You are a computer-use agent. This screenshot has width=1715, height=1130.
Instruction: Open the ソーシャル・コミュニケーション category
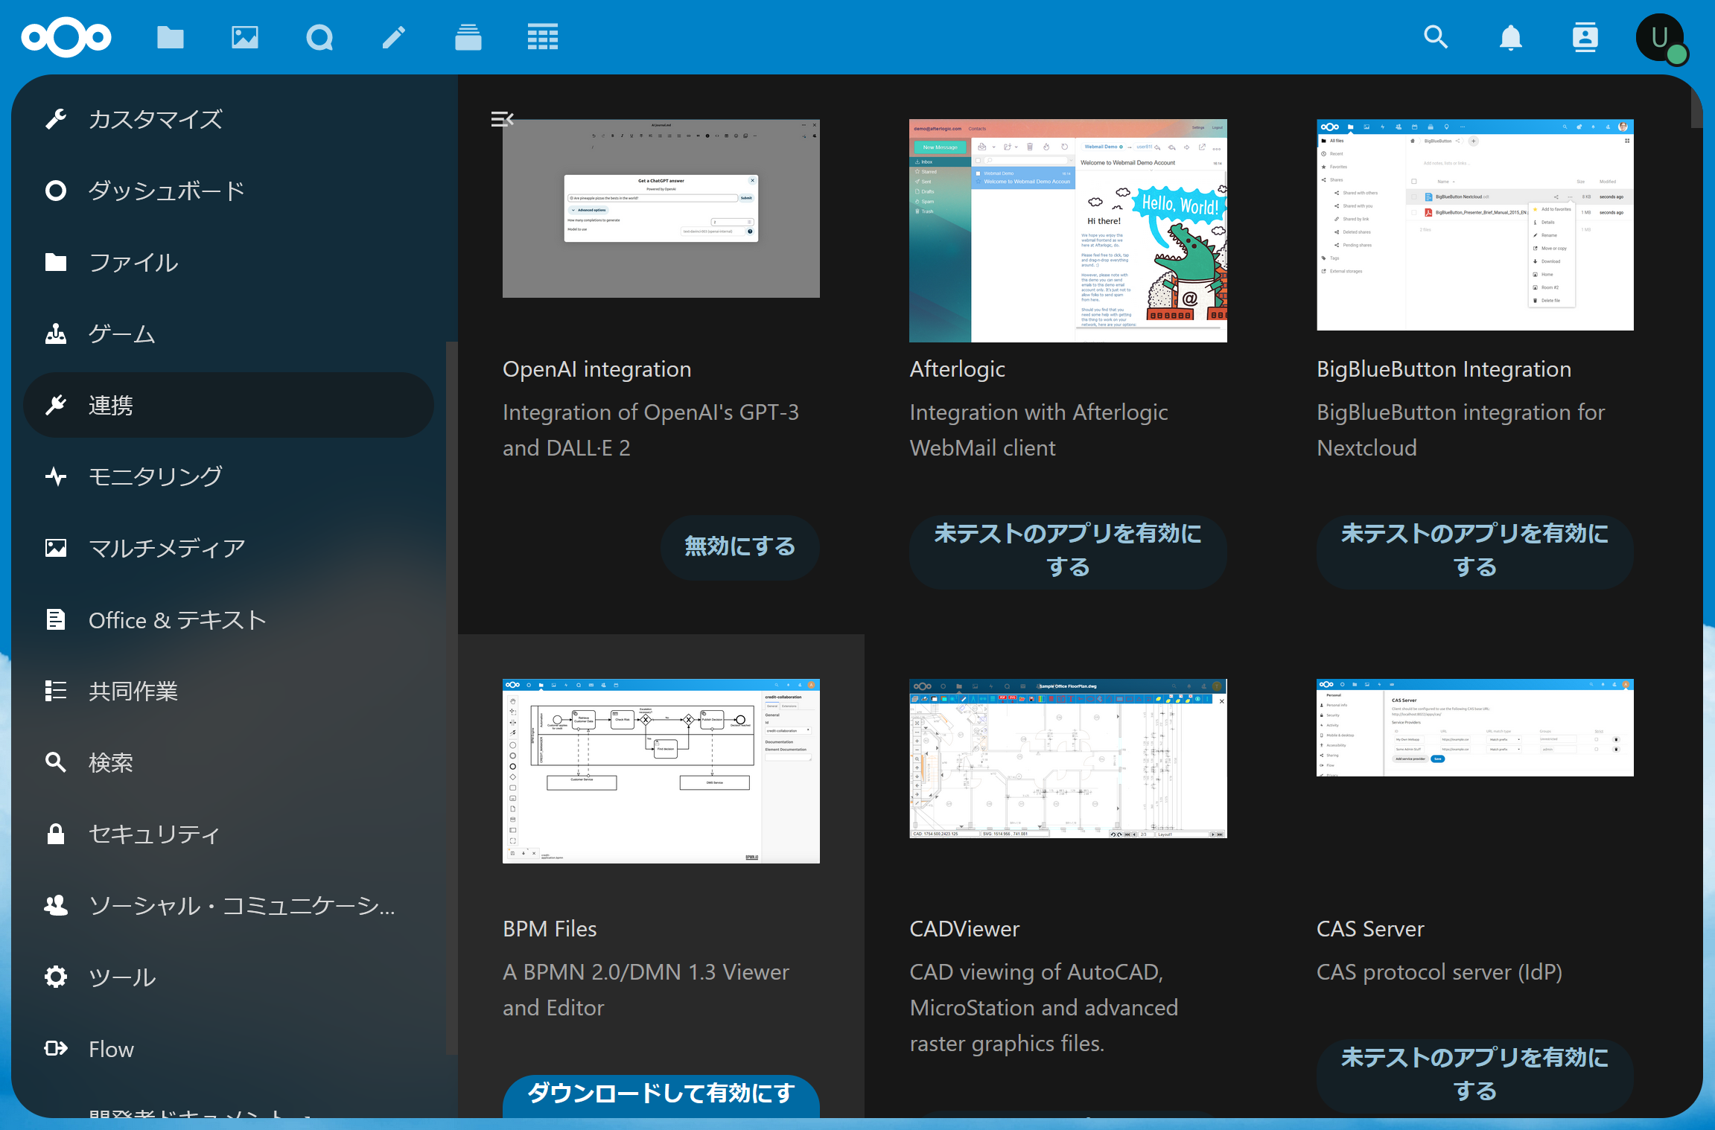[x=229, y=905]
